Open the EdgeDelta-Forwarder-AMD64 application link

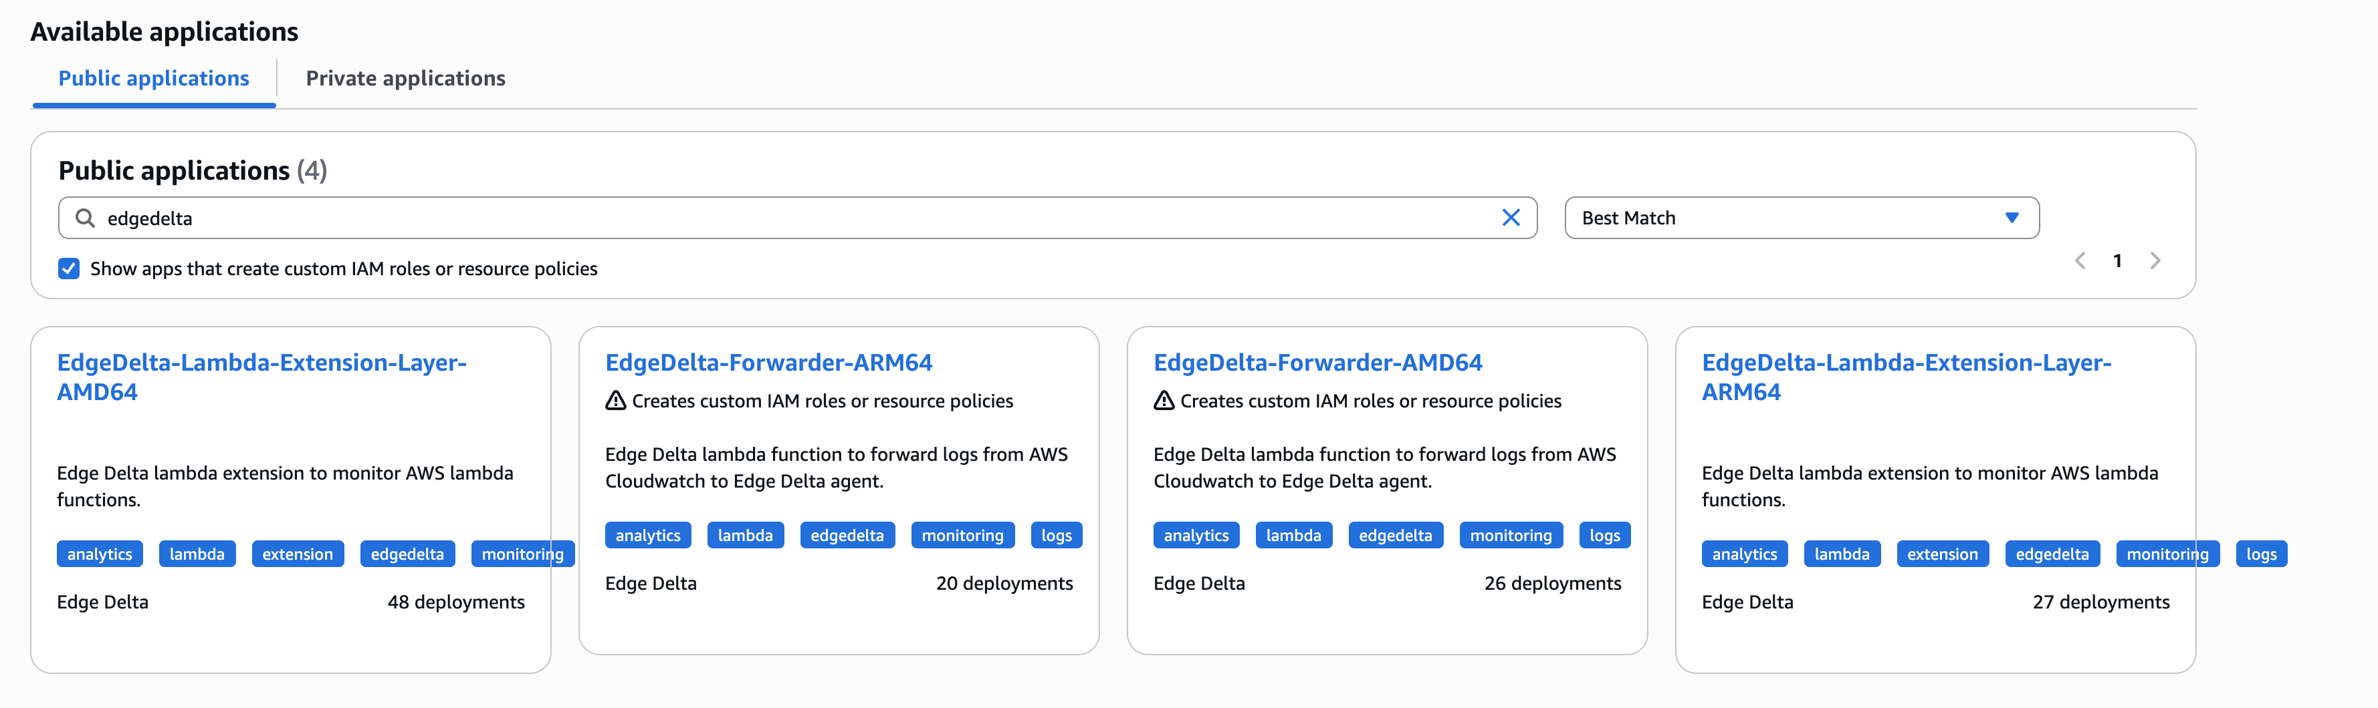tap(1317, 362)
